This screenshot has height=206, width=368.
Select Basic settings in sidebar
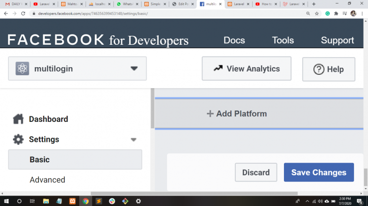[75, 160]
